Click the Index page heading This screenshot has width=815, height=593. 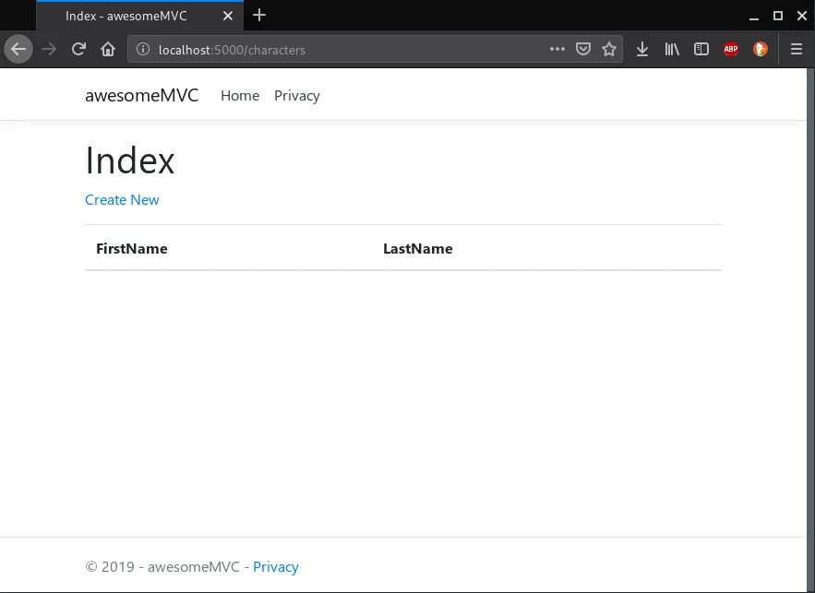(x=130, y=160)
